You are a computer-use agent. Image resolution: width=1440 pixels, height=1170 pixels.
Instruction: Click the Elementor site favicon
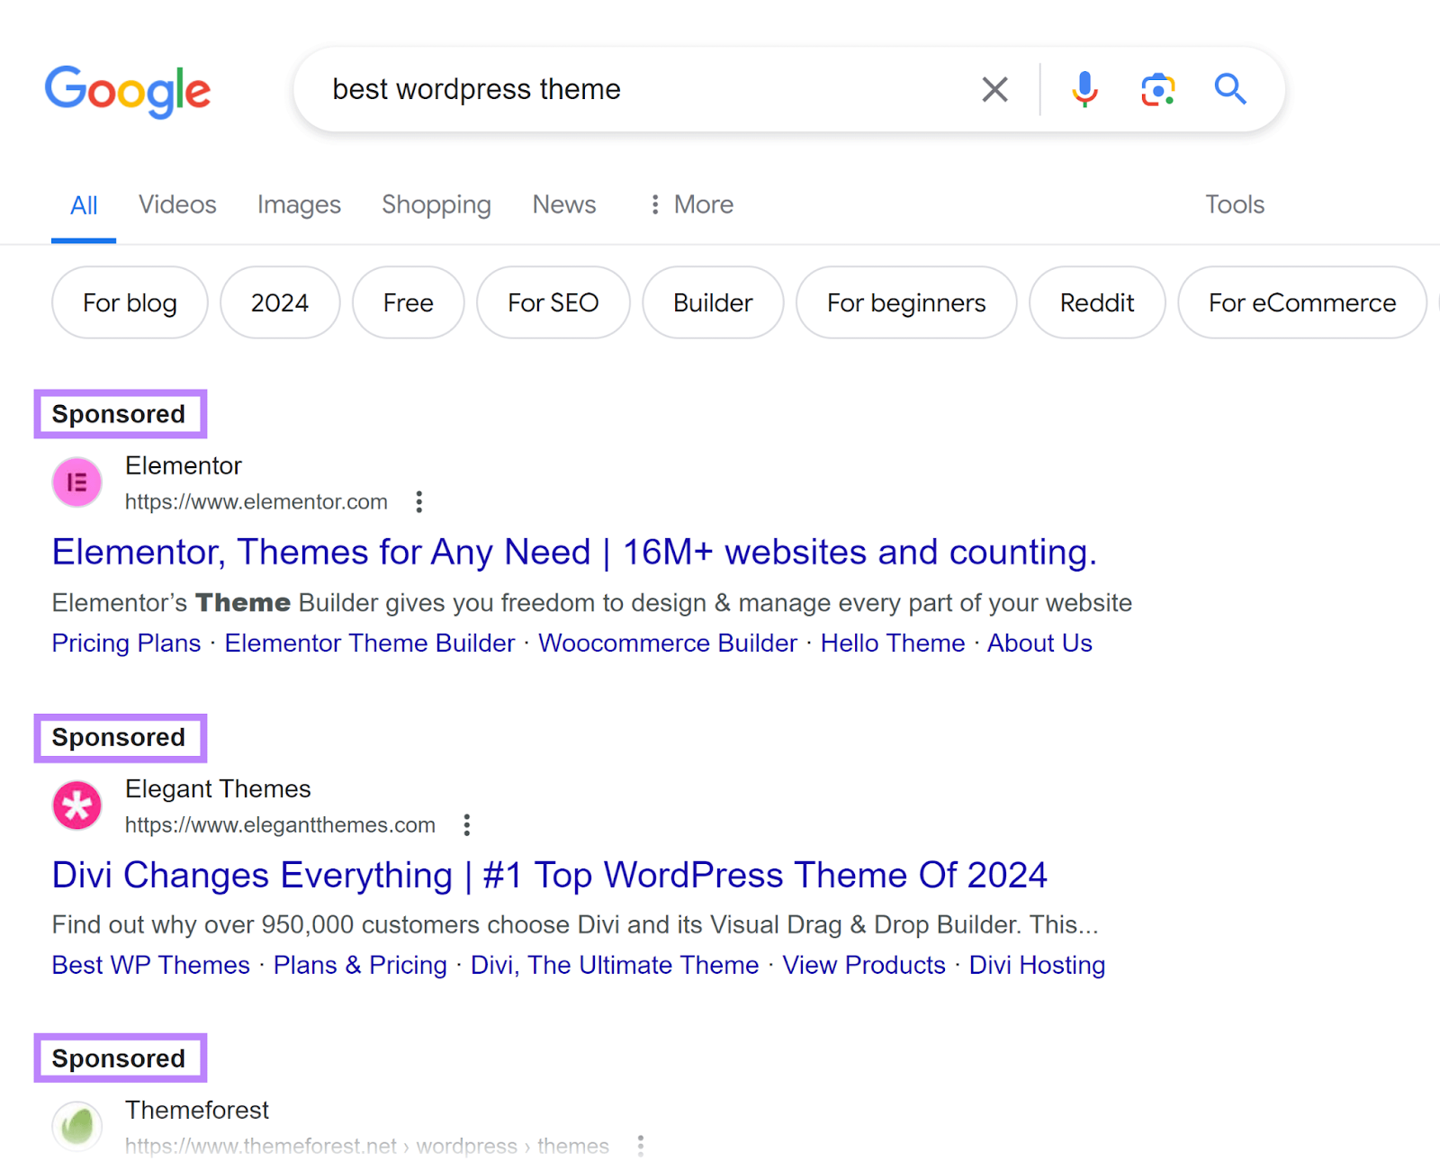point(76,482)
